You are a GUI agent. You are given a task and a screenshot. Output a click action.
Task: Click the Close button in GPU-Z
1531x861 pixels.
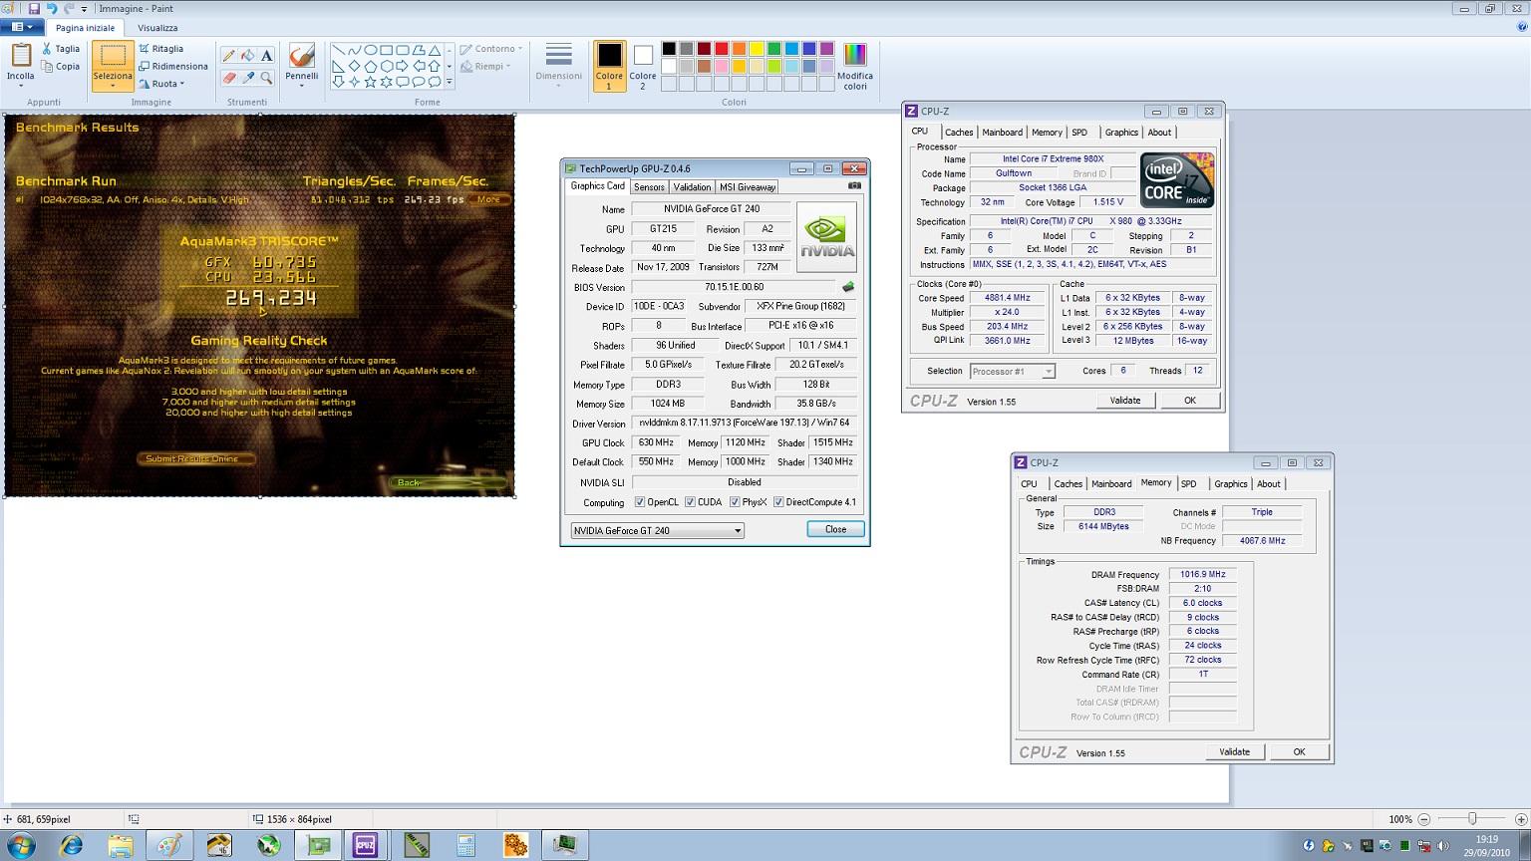point(835,529)
